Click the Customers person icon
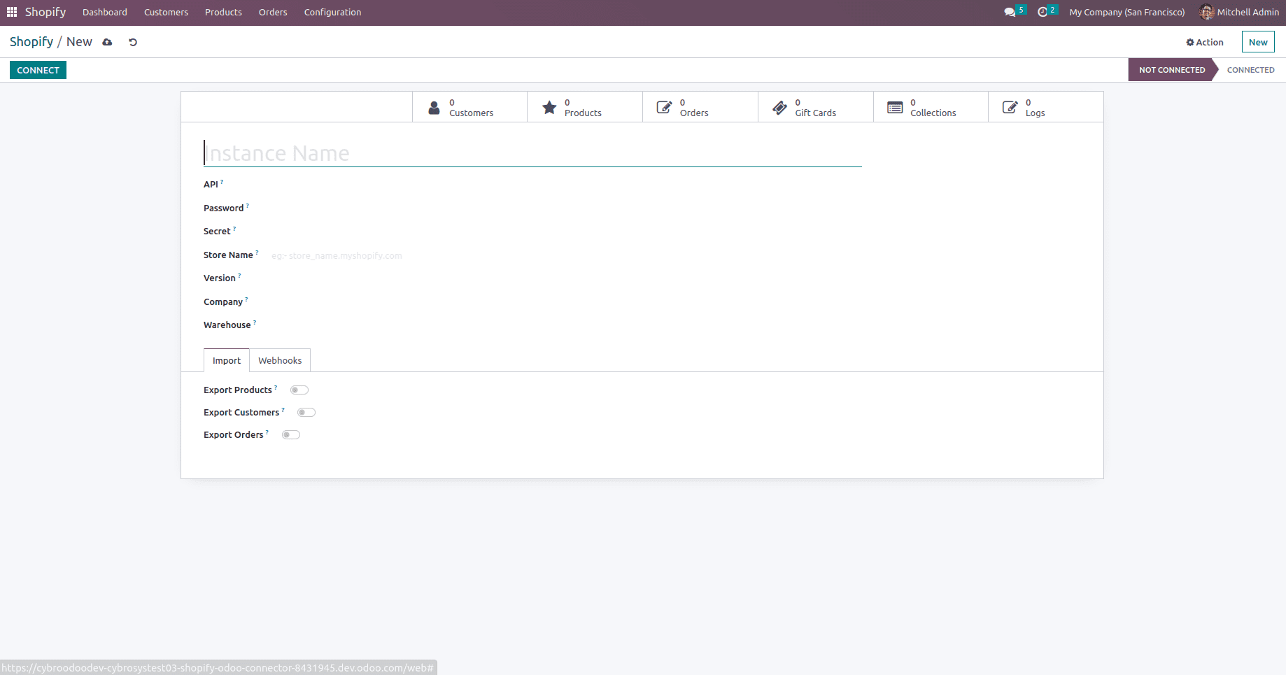Screen dimensions: 1286x675 [x=434, y=108]
